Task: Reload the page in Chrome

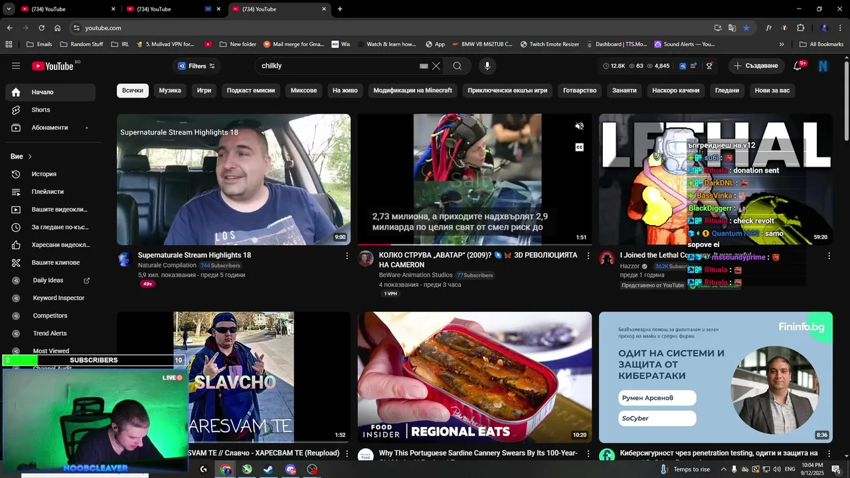Action: [x=41, y=28]
